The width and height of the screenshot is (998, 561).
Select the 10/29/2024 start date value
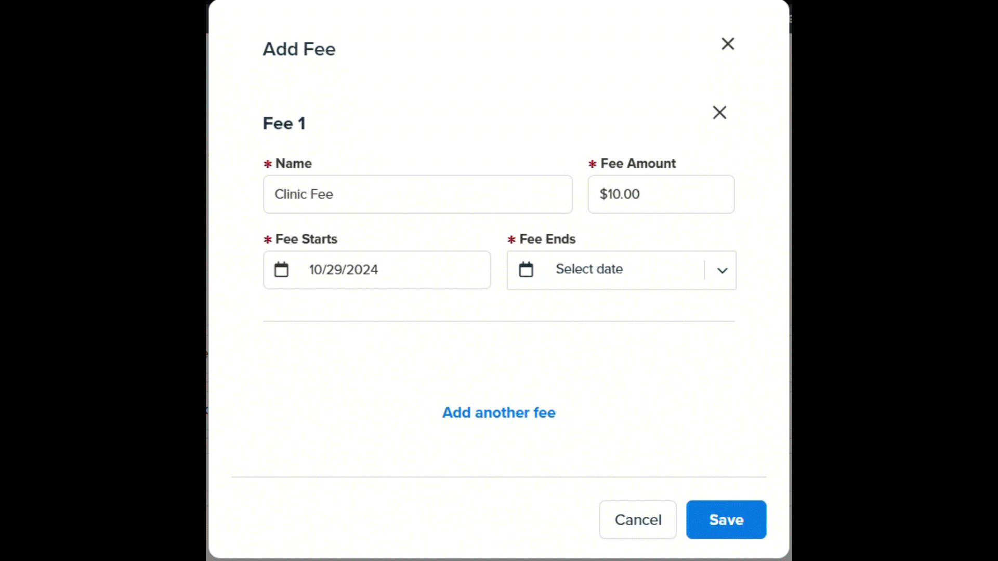pos(344,270)
